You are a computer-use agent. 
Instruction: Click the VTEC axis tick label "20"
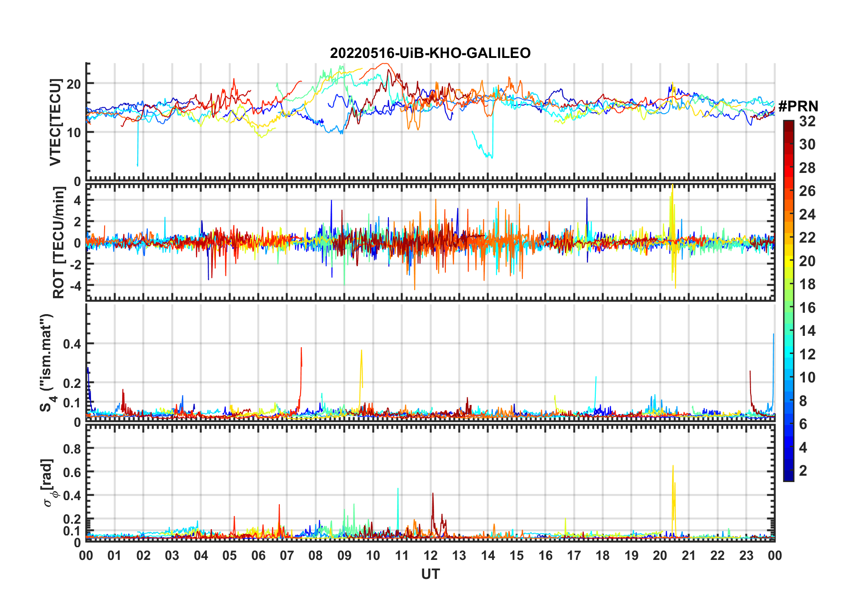pyautogui.click(x=74, y=84)
